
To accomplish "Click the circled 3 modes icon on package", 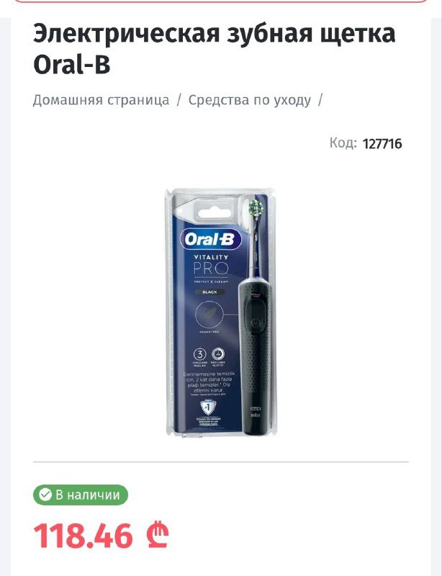I will (x=200, y=354).
